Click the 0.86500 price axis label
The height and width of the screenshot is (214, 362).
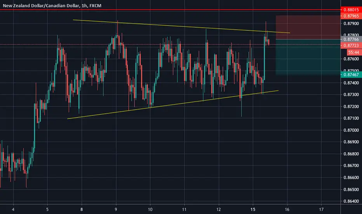point(351,189)
